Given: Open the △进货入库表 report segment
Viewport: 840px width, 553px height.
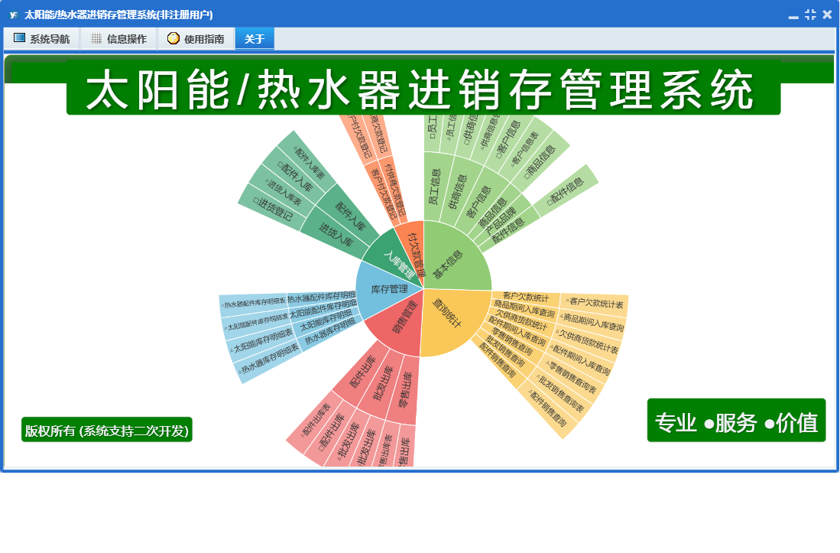Looking at the screenshot, I should pos(284,193).
